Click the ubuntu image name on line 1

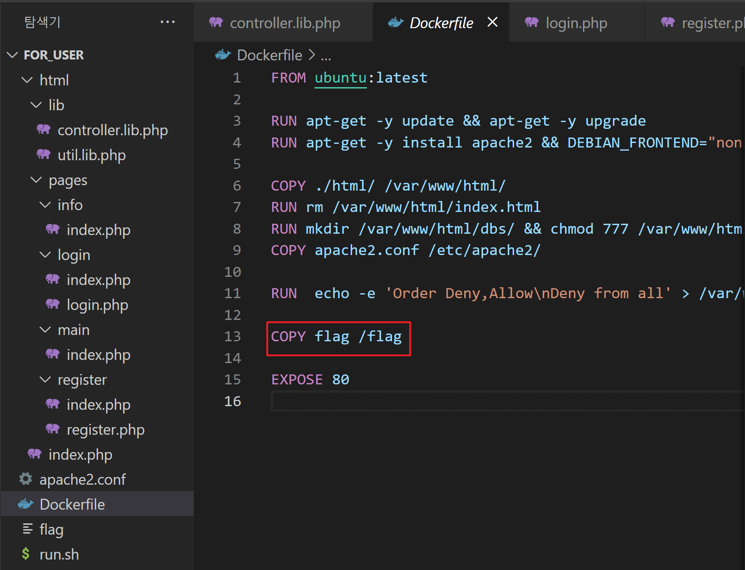pyautogui.click(x=340, y=78)
